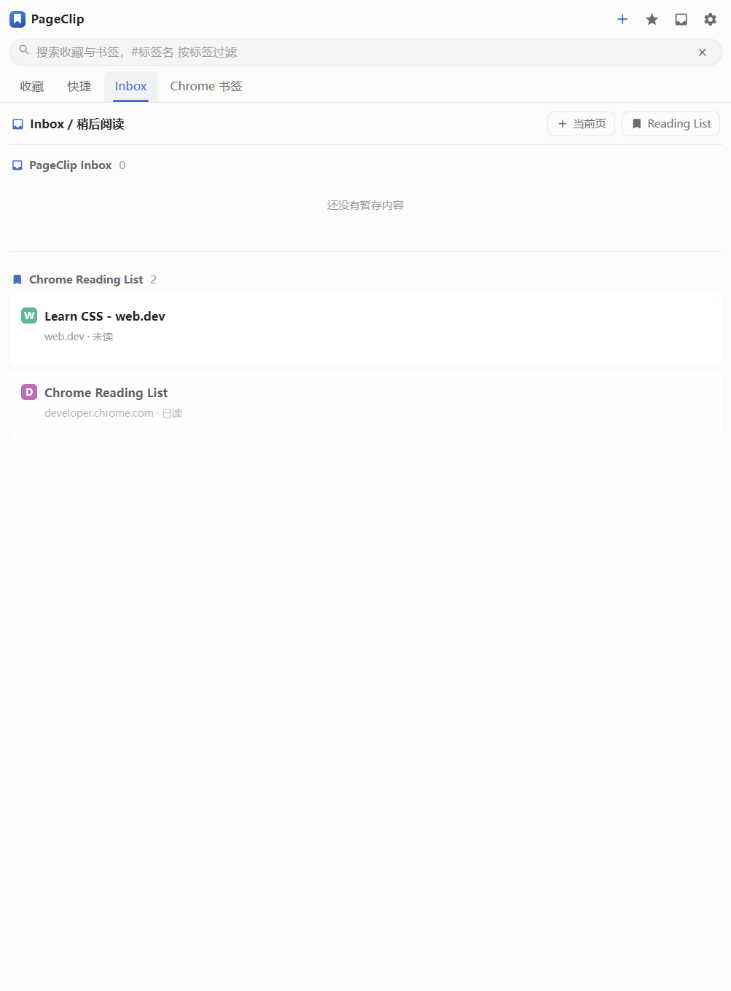The image size is (731, 991).
Task: Click the plus add icon in header
Action: tap(622, 20)
